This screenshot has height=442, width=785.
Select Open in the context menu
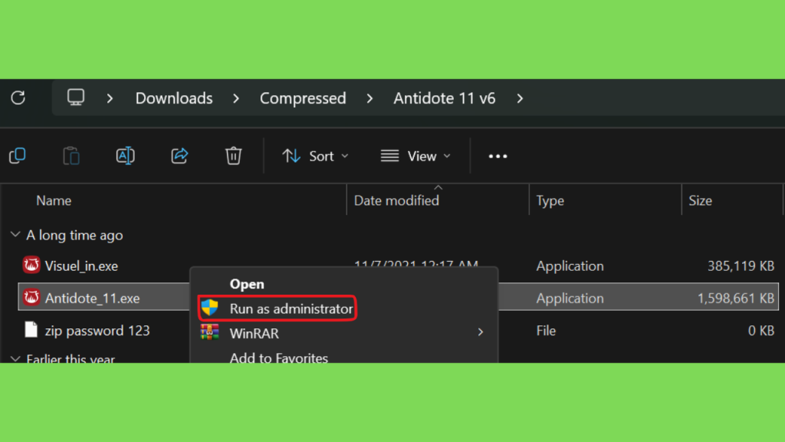pyautogui.click(x=247, y=284)
